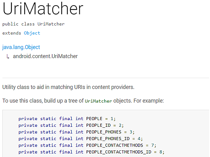Click the android.content.UriMatcher class path text
Screen dimensions: 210x157
(x=45, y=56)
